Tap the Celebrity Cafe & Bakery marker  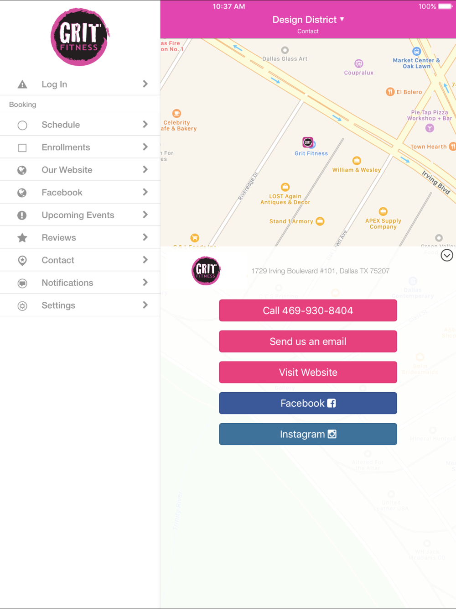tap(176, 113)
